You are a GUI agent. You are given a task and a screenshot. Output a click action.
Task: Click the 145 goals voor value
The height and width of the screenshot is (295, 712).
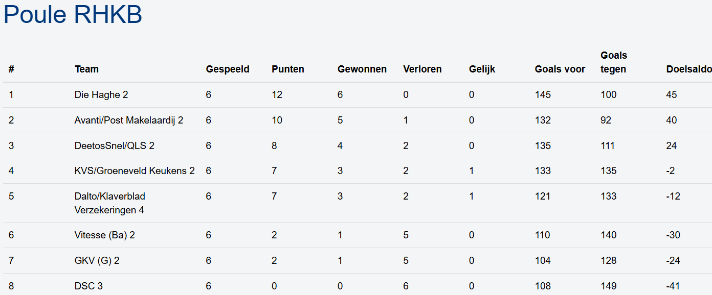[543, 94]
